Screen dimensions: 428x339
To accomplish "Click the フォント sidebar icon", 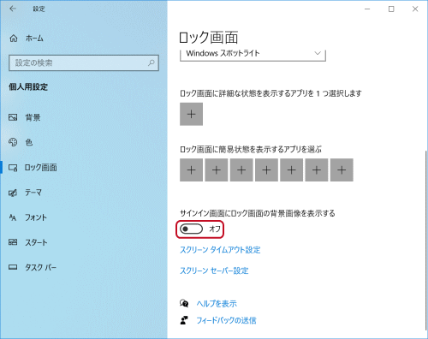I will (13, 217).
